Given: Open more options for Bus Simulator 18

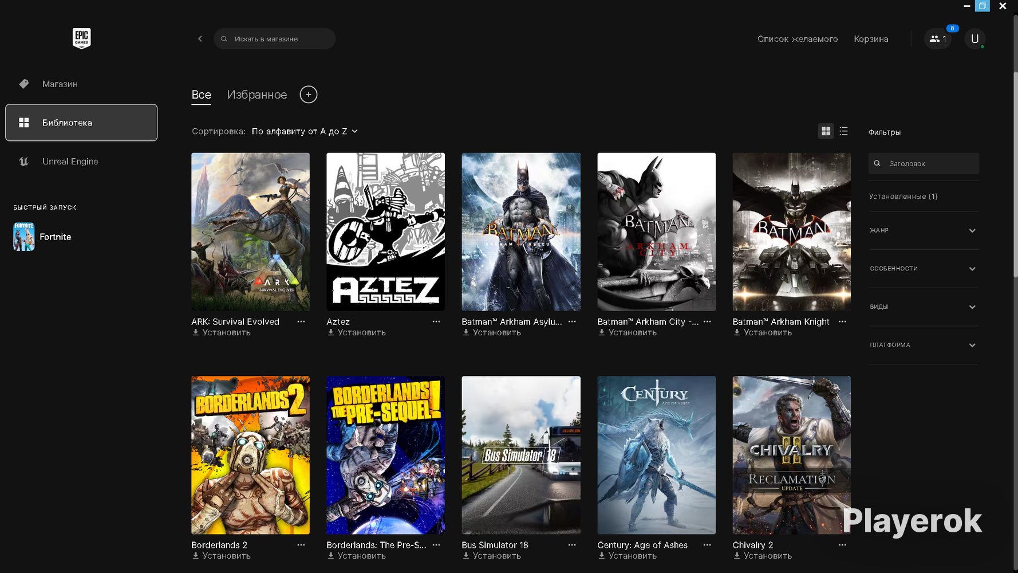Looking at the screenshot, I should point(572,545).
